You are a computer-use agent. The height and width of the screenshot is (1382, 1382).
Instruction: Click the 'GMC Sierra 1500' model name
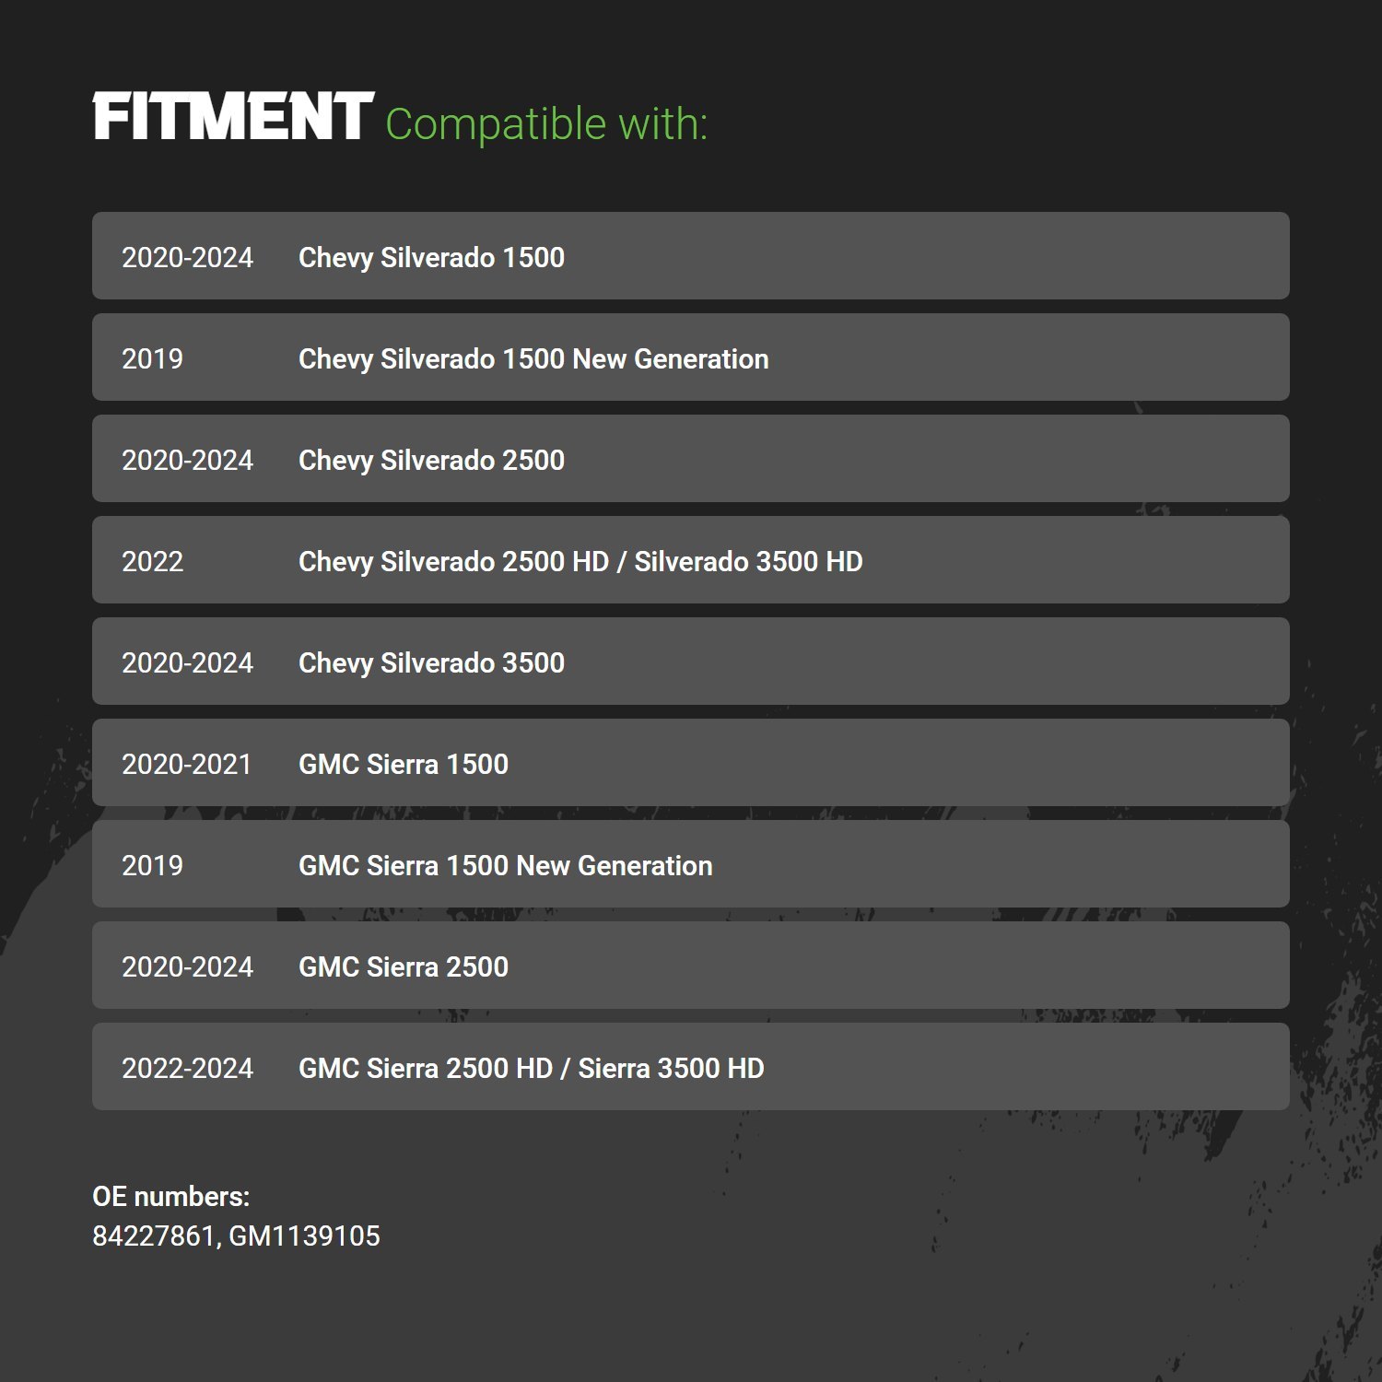point(404,764)
